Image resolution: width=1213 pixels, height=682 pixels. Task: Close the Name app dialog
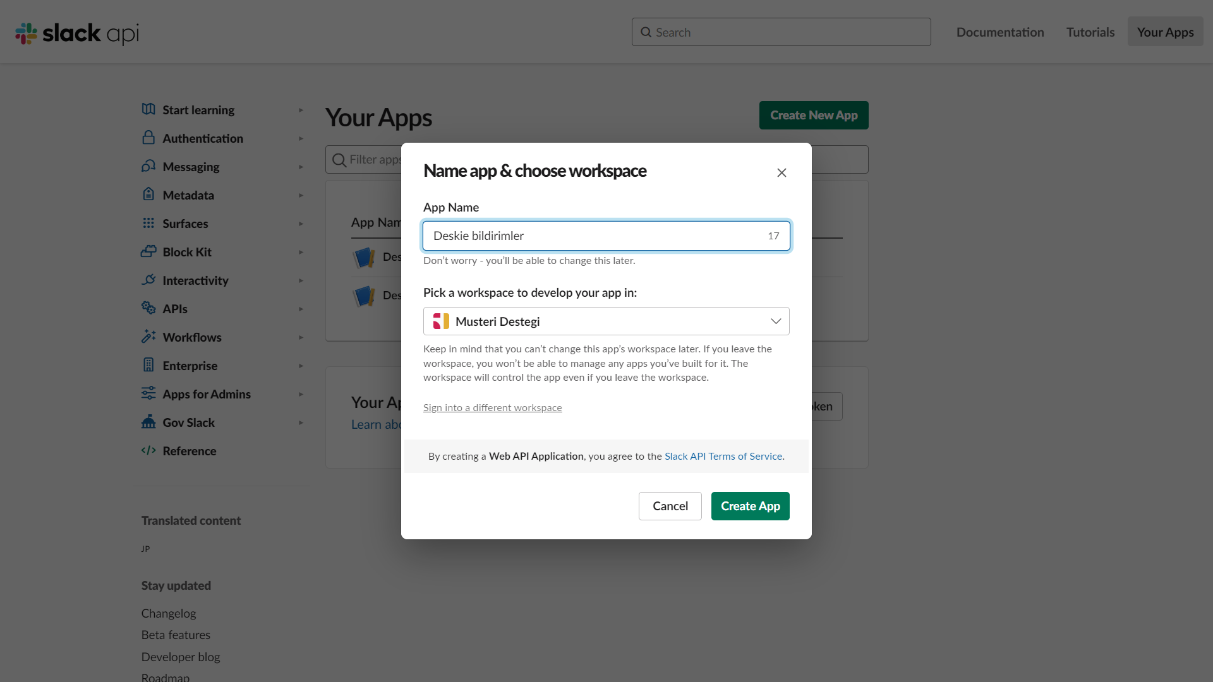782,172
